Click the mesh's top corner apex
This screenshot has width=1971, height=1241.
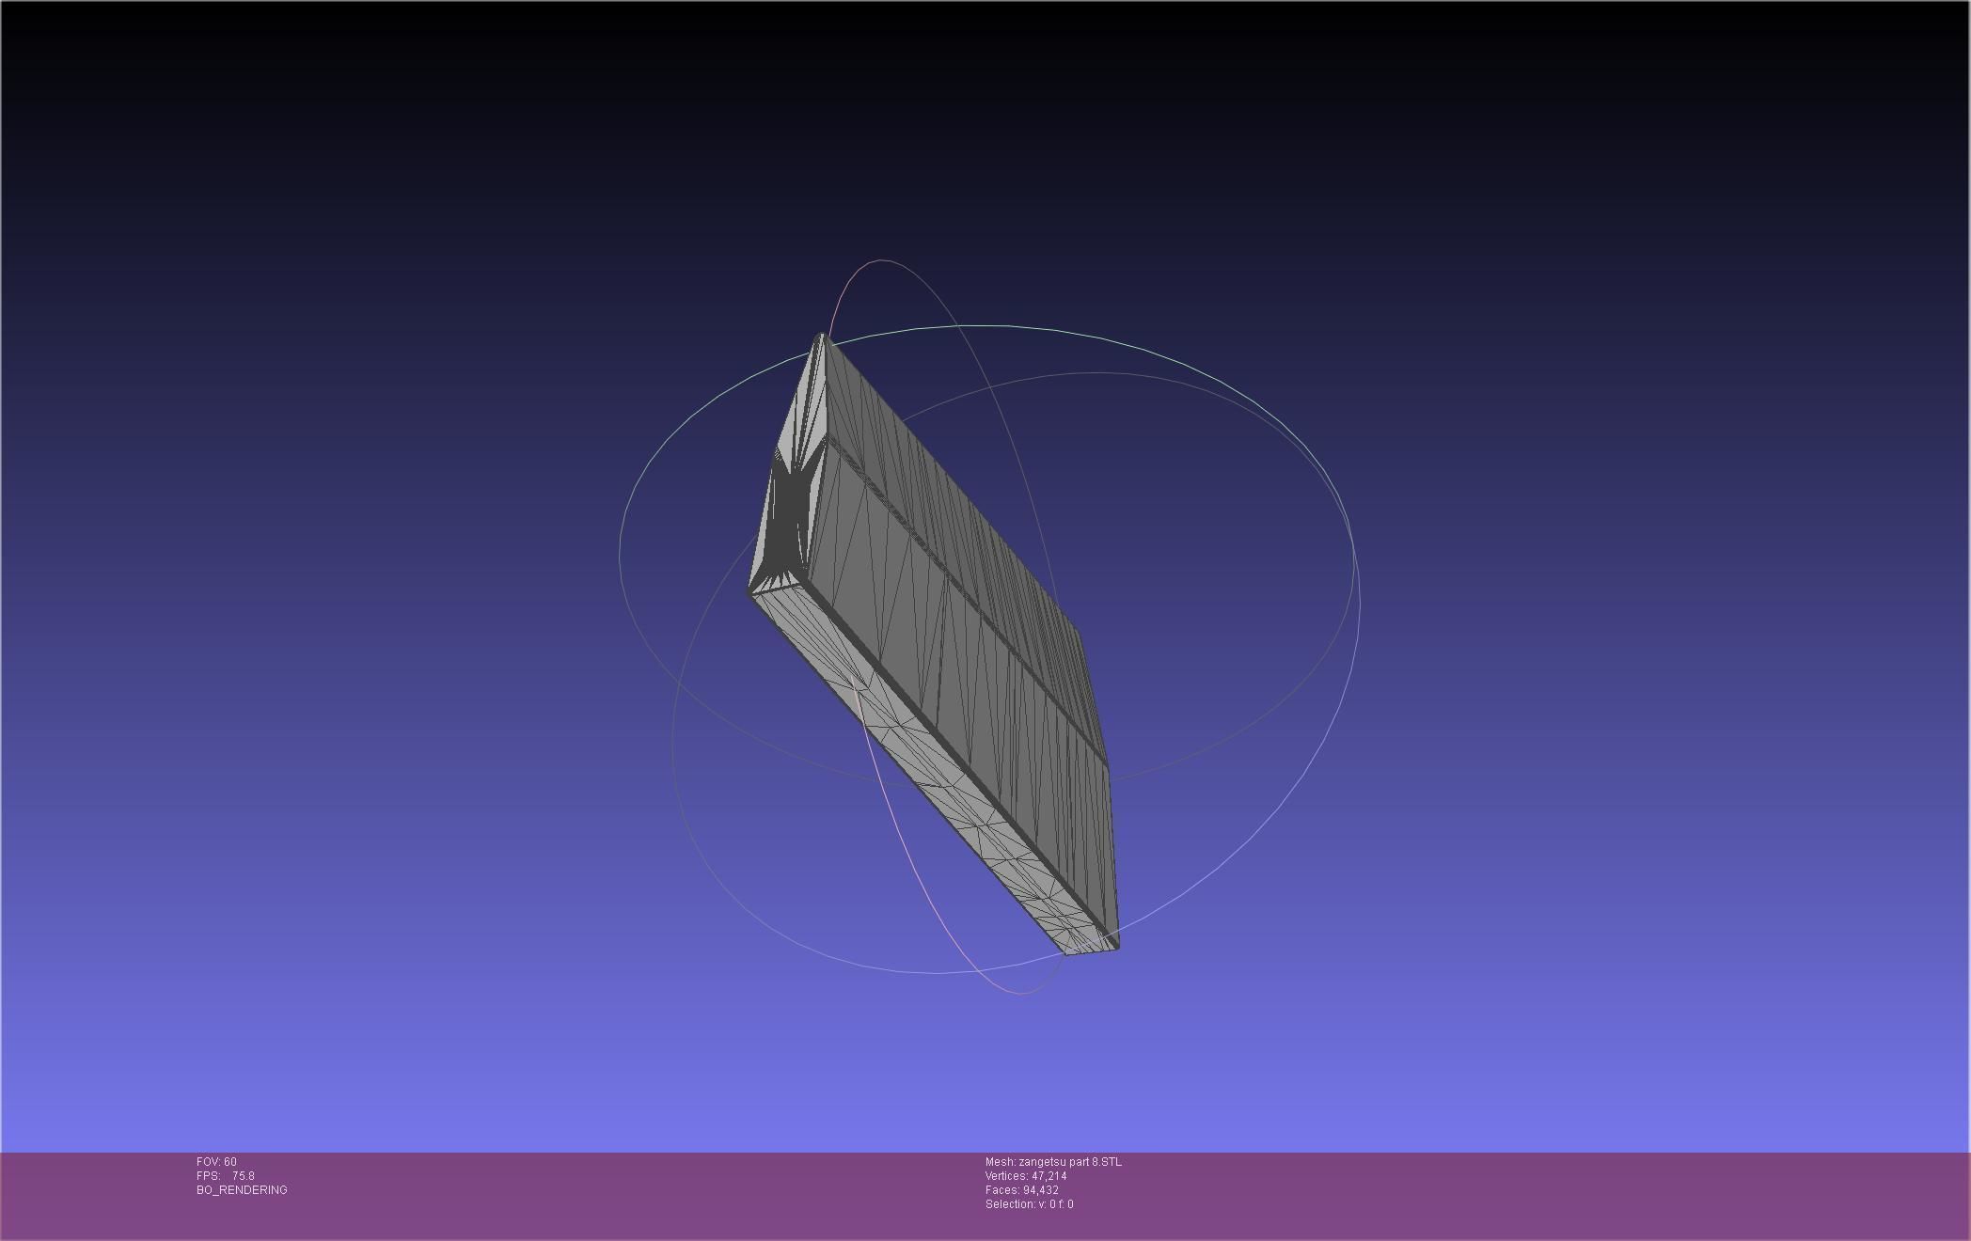point(822,336)
